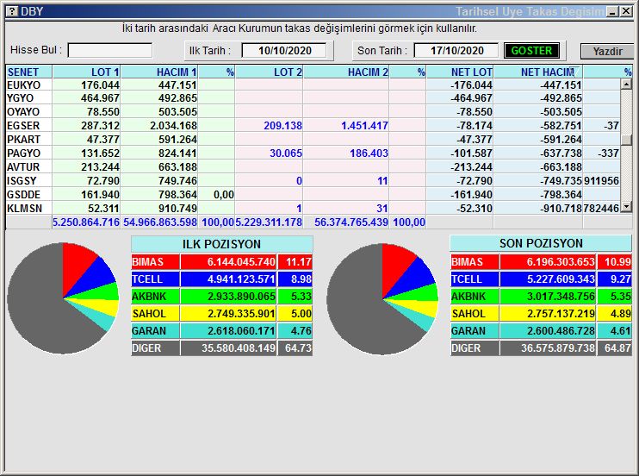Click the SON POZISYON pie chart
The width and height of the screenshot is (639, 476).
pyautogui.click(x=382, y=299)
